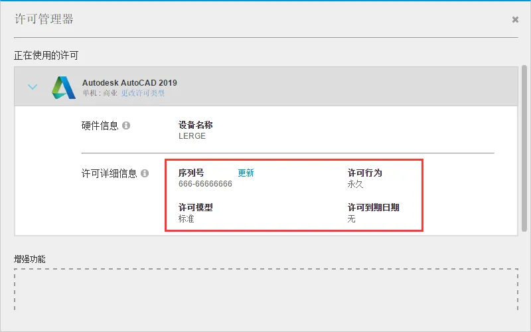
Task: Collapse the Autodesk AutoCAD 2019 license section
Action: click(x=33, y=87)
